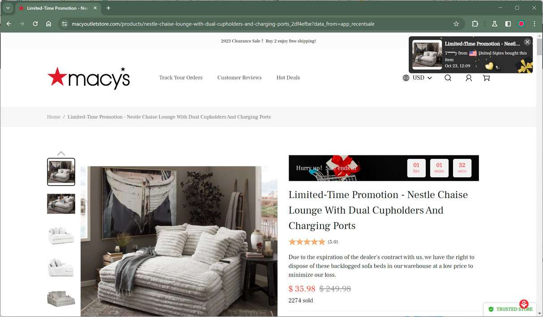Open Chrome side panel icon
The height and width of the screenshot is (317, 543).
pos(508,24)
